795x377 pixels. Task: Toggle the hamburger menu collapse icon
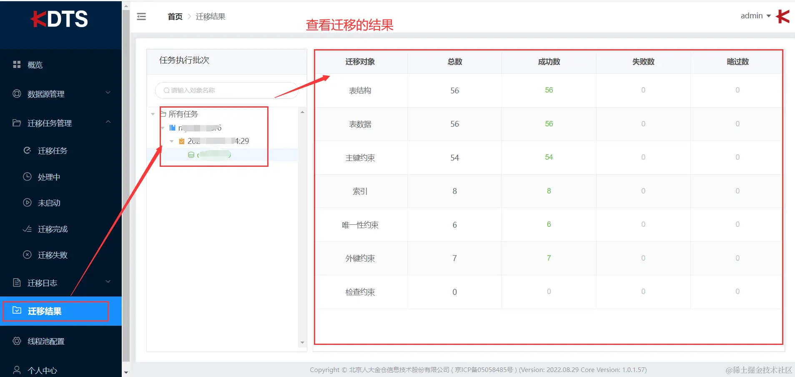point(141,16)
